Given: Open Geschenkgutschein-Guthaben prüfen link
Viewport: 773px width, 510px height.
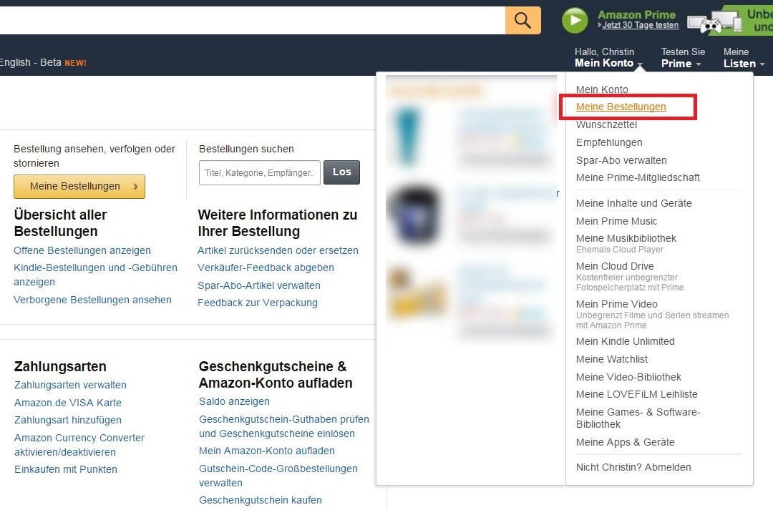Looking at the screenshot, I should [284, 426].
